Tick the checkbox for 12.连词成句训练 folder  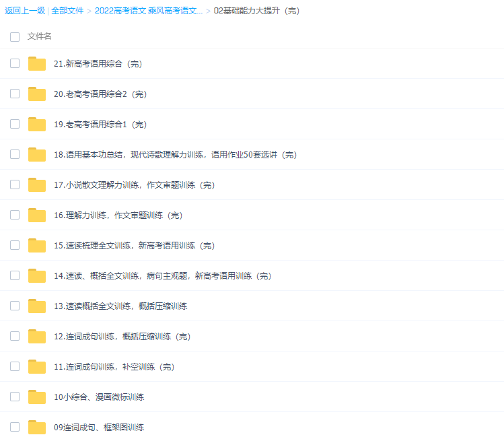[x=15, y=336]
